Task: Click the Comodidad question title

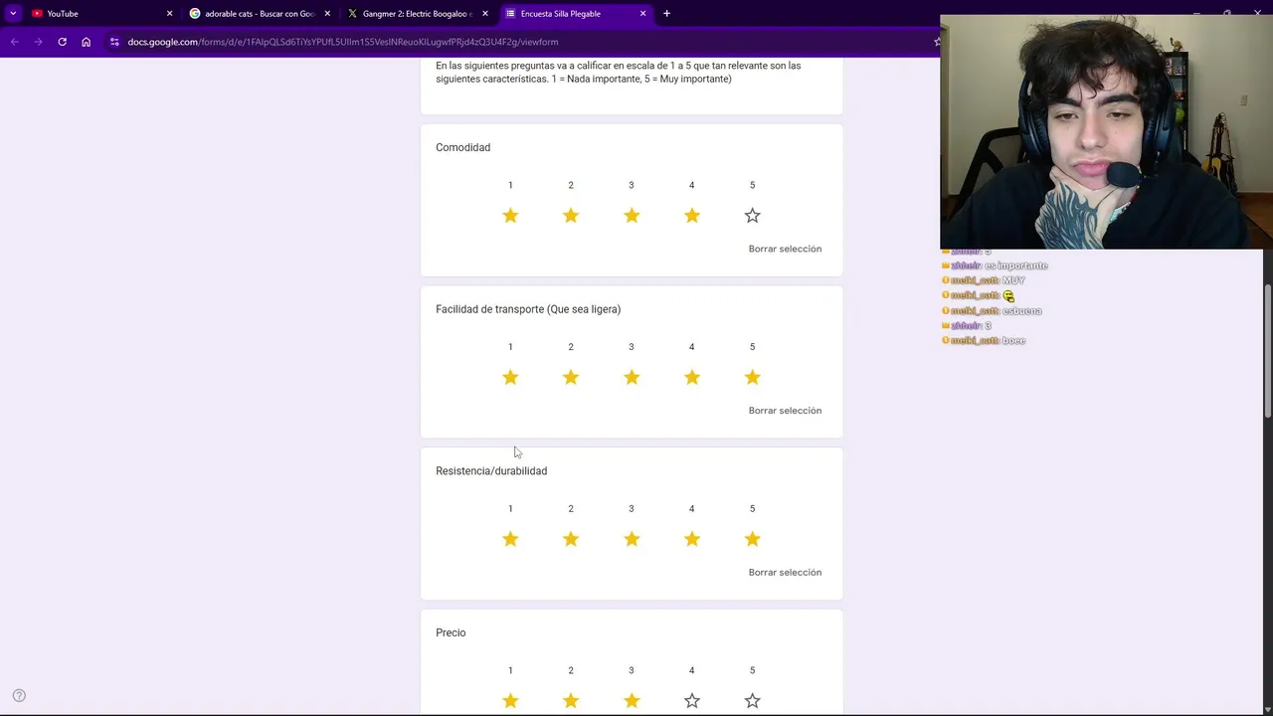Action: [462, 147]
